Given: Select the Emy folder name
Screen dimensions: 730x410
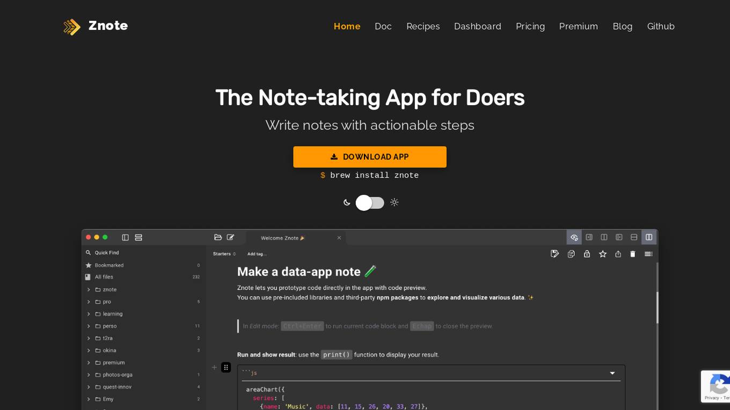Looking at the screenshot, I should (x=108, y=399).
